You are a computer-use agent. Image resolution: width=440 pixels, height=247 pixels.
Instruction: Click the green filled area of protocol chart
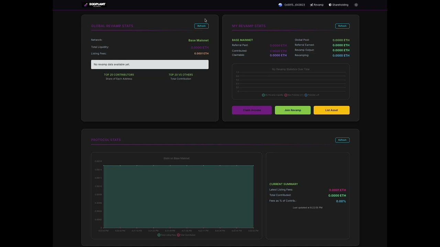click(x=178, y=197)
